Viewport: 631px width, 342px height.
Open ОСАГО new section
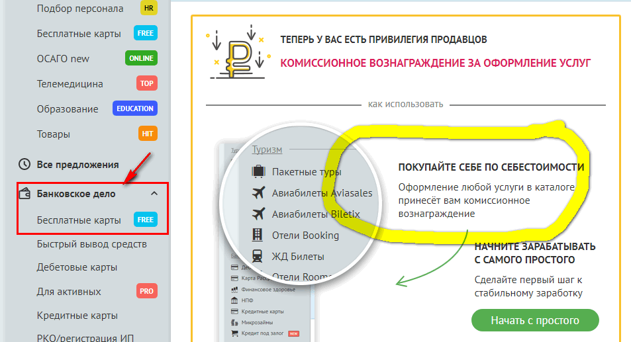pyautogui.click(x=63, y=59)
